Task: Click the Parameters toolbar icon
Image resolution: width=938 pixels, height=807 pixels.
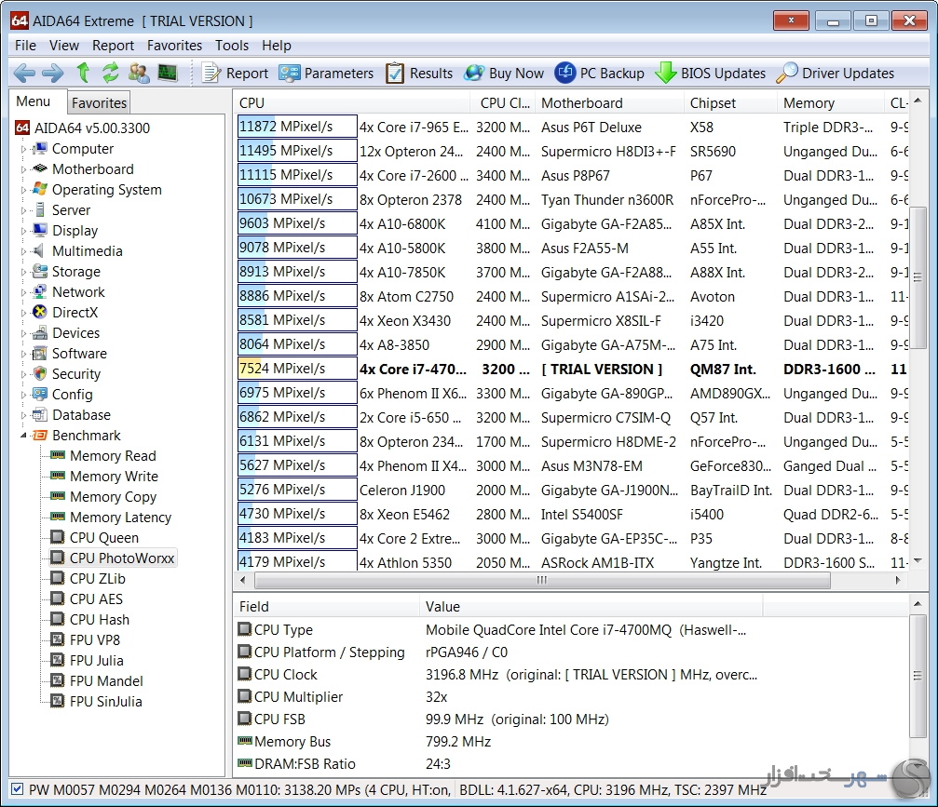Action: [x=290, y=73]
